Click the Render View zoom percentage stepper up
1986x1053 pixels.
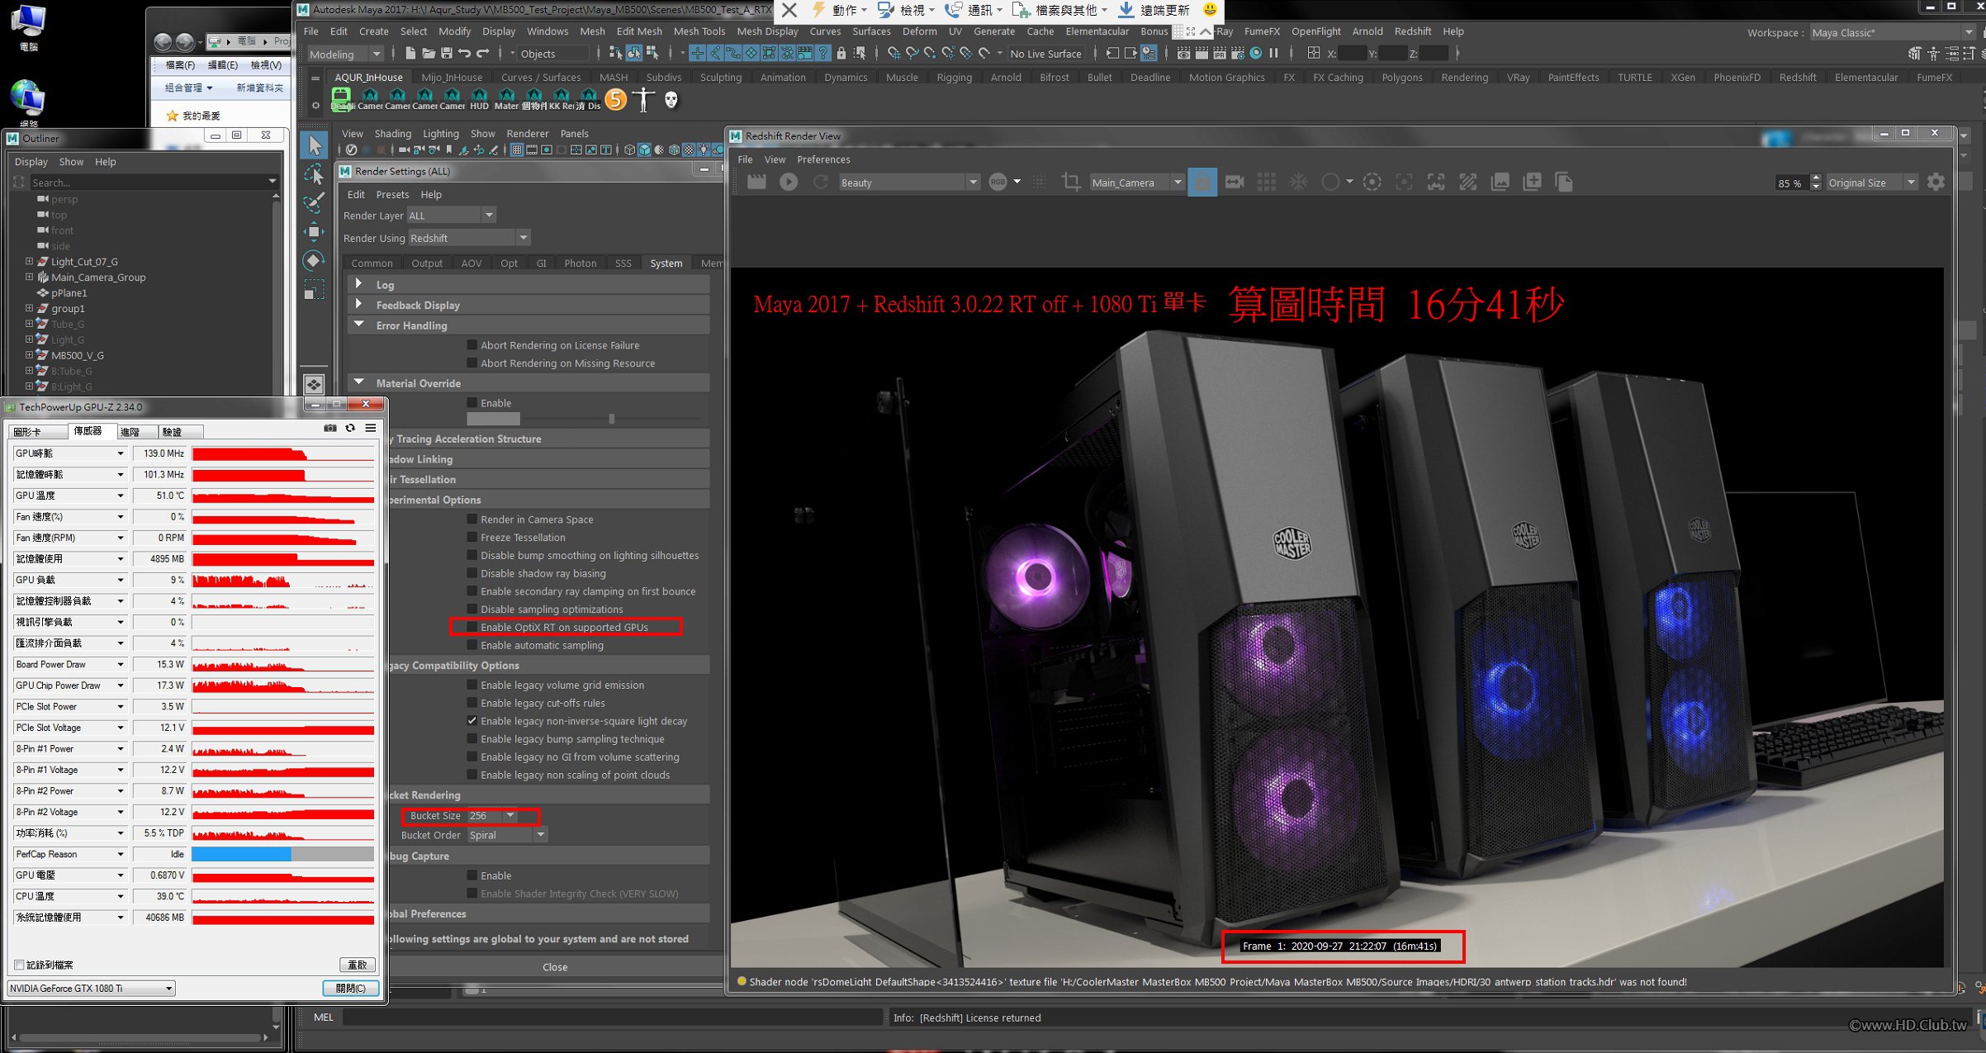[x=1815, y=178]
